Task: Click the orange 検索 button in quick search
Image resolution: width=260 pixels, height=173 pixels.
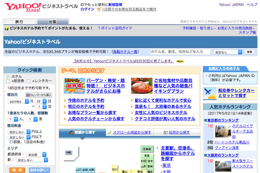Action: 17,170
